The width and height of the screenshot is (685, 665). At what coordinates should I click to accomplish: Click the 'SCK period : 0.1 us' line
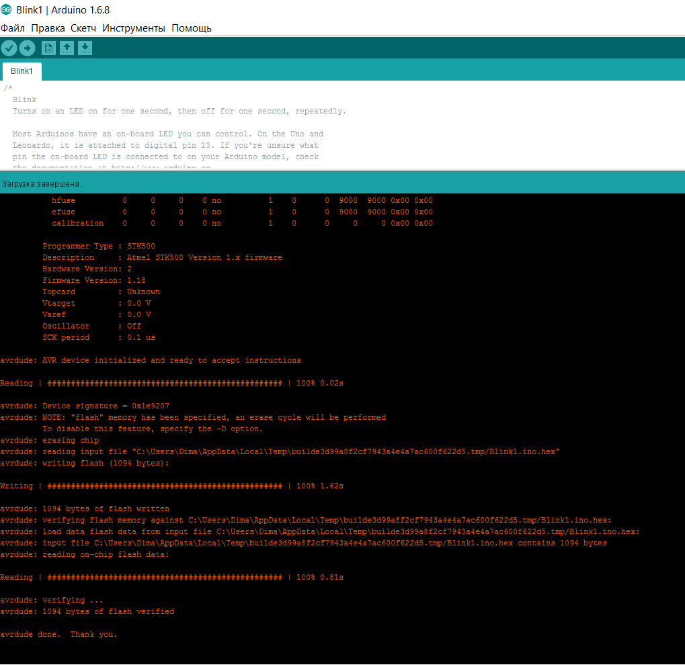[99, 337]
